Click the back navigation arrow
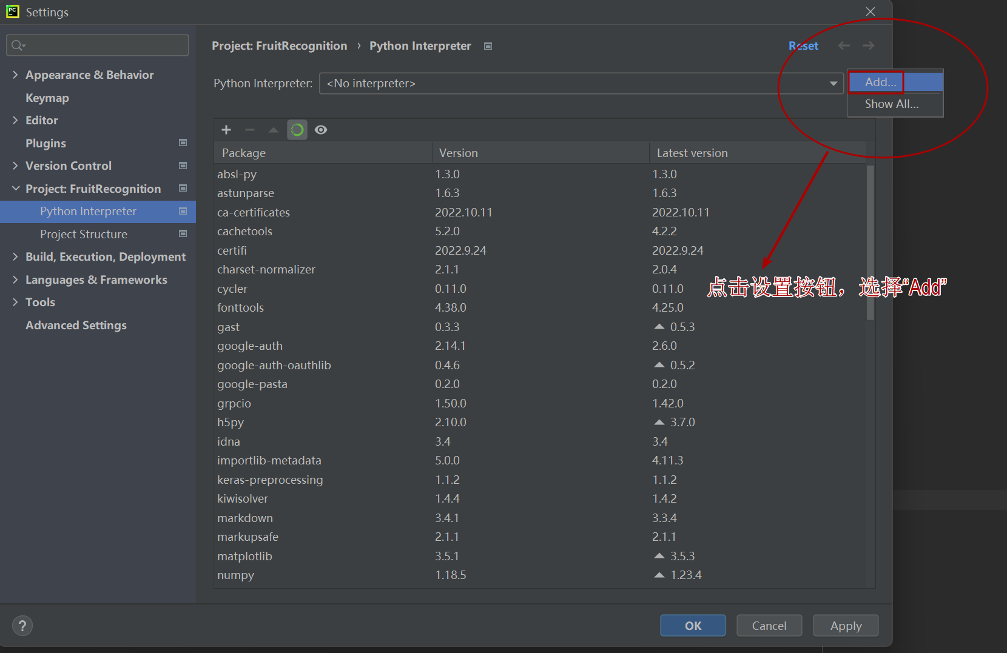This screenshot has height=653, width=1007. 844,45
